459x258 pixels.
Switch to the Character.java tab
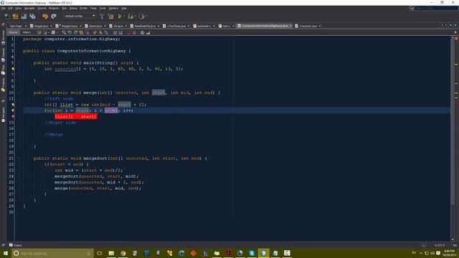pos(308,26)
